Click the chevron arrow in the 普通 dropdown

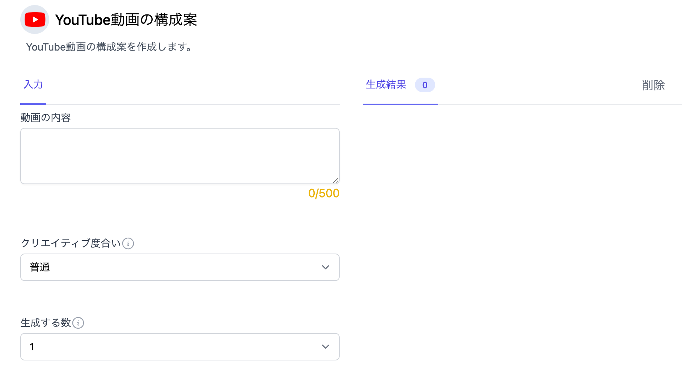325,267
